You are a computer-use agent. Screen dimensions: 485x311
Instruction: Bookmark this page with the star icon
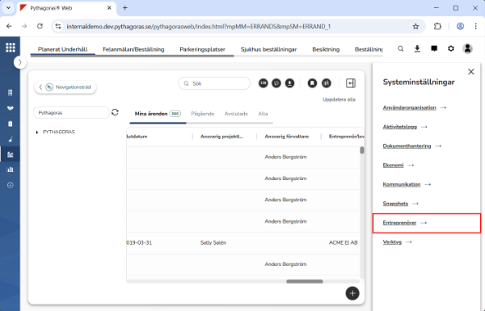(415, 27)
